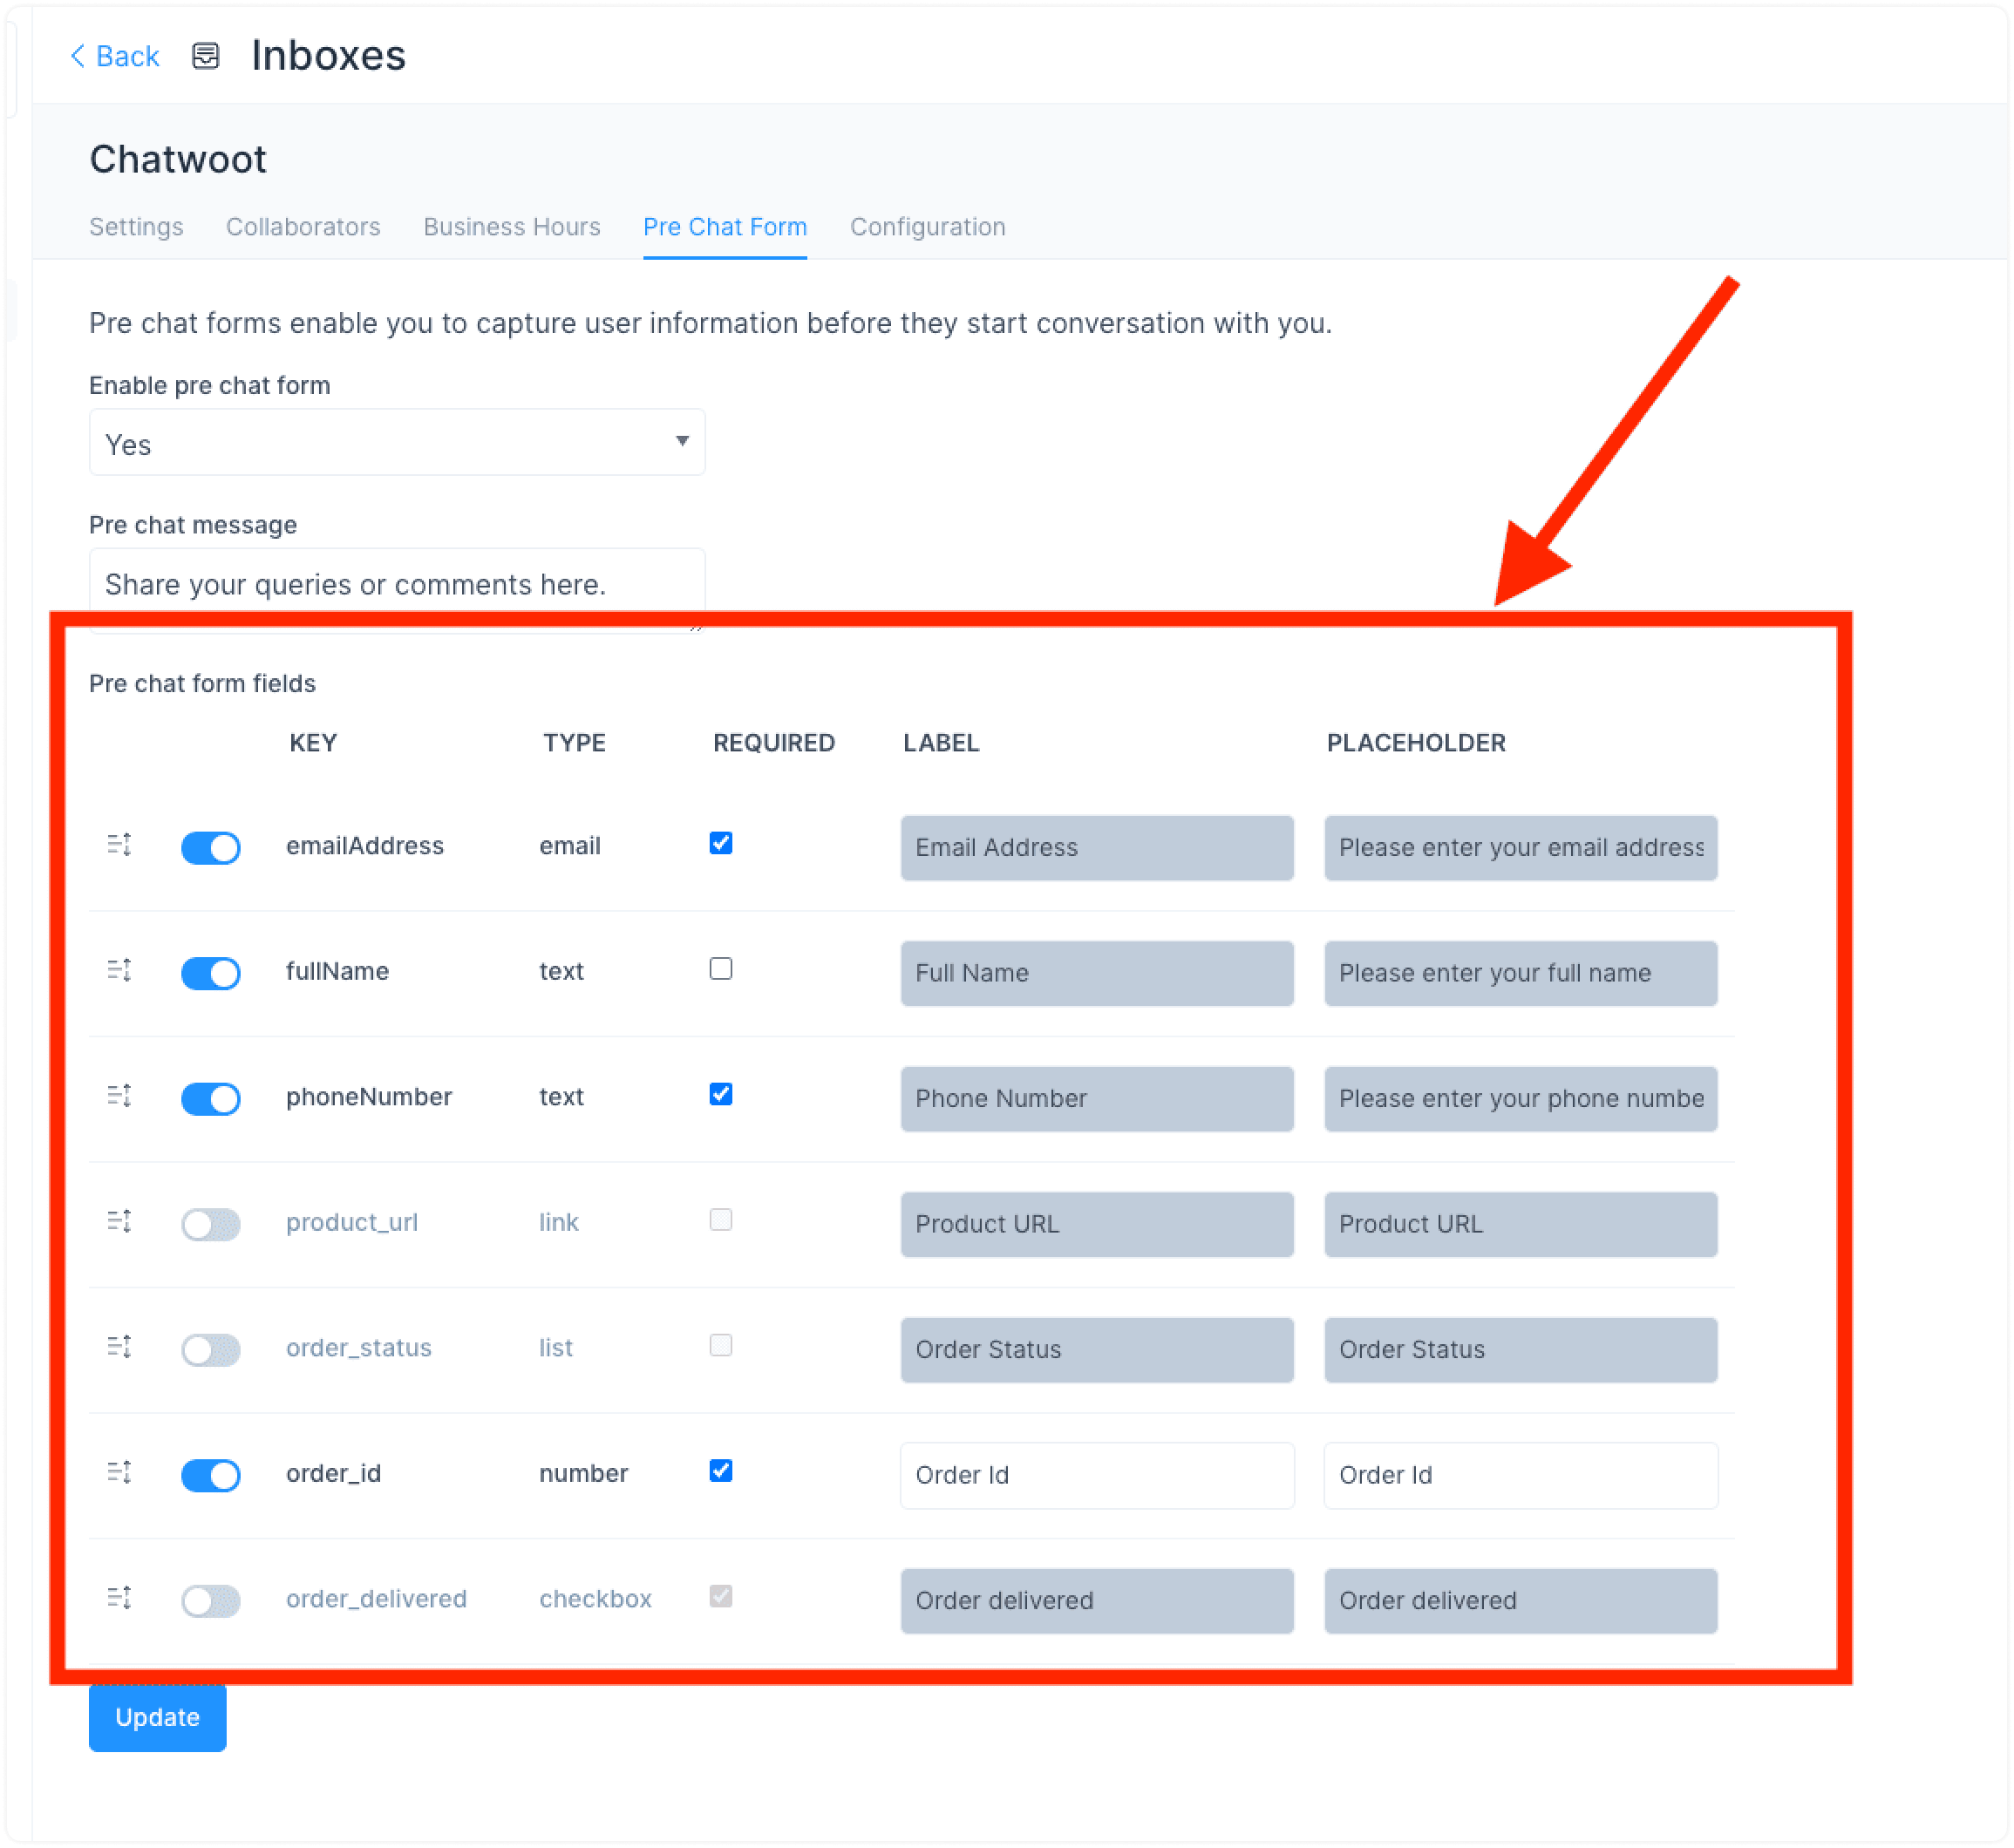Click required checkbox for product_url

click(721, 1220)
